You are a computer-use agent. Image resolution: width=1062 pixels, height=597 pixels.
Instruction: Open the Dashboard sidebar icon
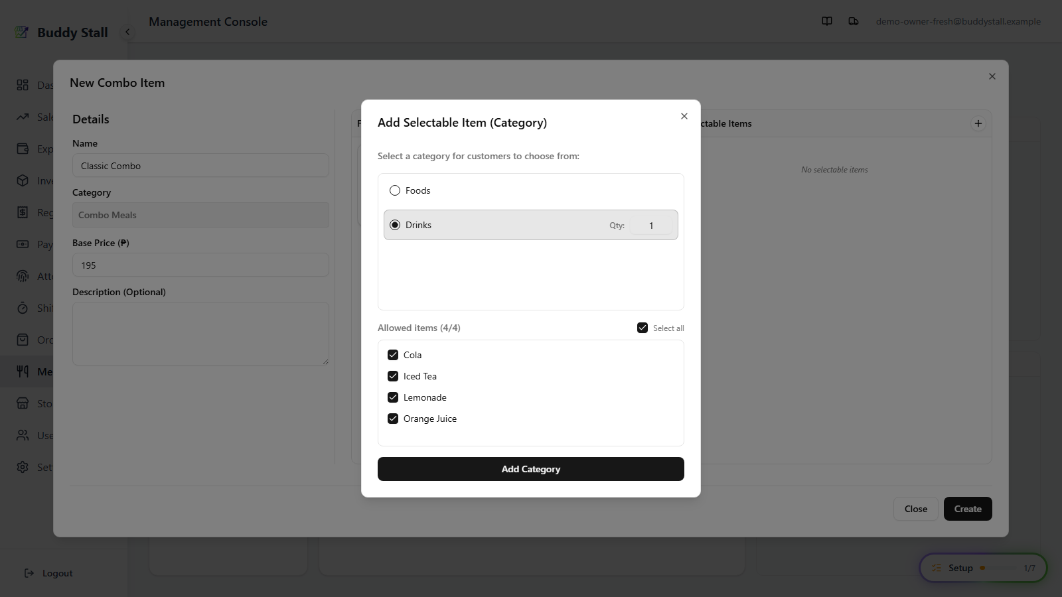point(23,85)
